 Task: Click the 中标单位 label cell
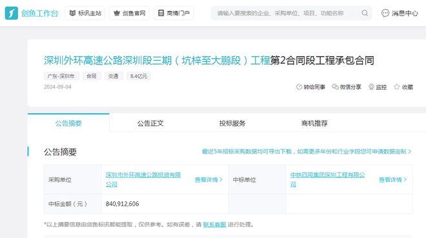pyautogui.click(x=258, y=179)
